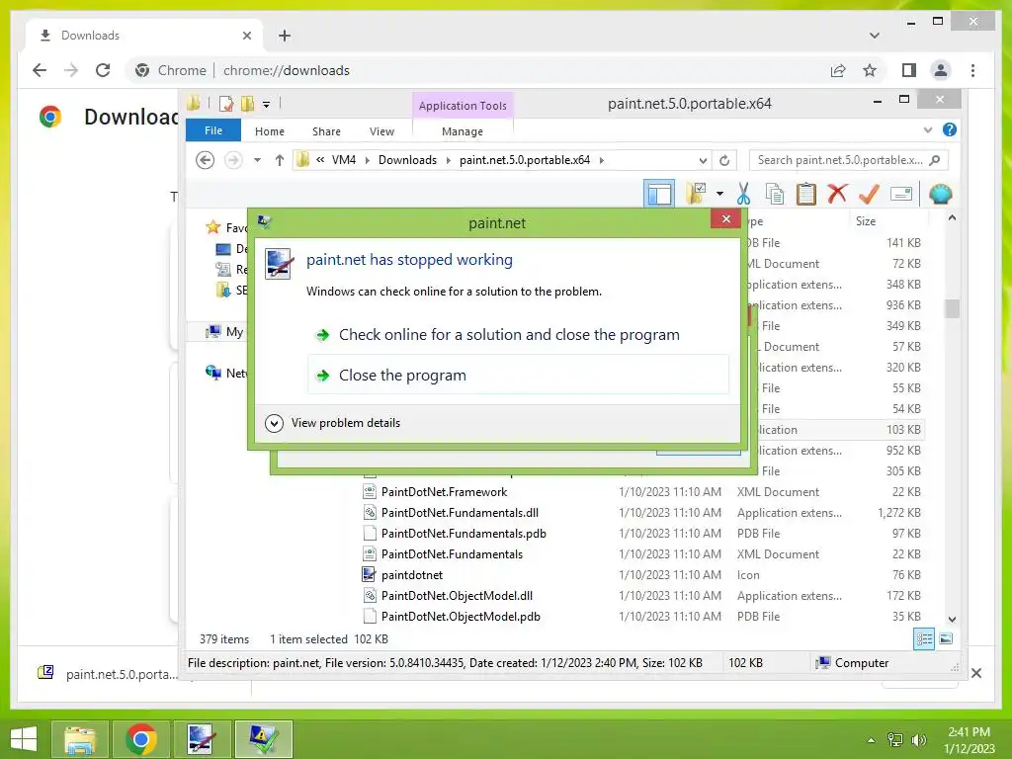This screenshot has height=759, width=1012.
Task: Open recent locations dropdown arrow
Action: tap(257, 160)
